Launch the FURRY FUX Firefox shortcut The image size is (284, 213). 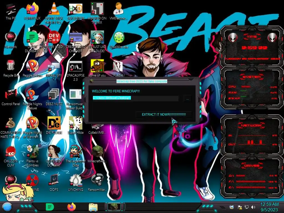[32, 12]
